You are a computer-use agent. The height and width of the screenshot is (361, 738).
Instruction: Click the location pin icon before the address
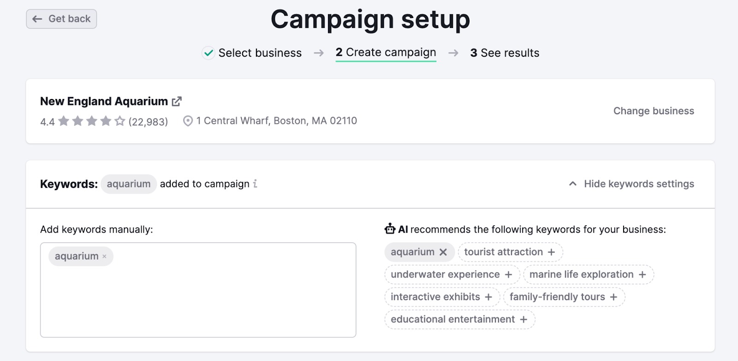click(188, 121)
